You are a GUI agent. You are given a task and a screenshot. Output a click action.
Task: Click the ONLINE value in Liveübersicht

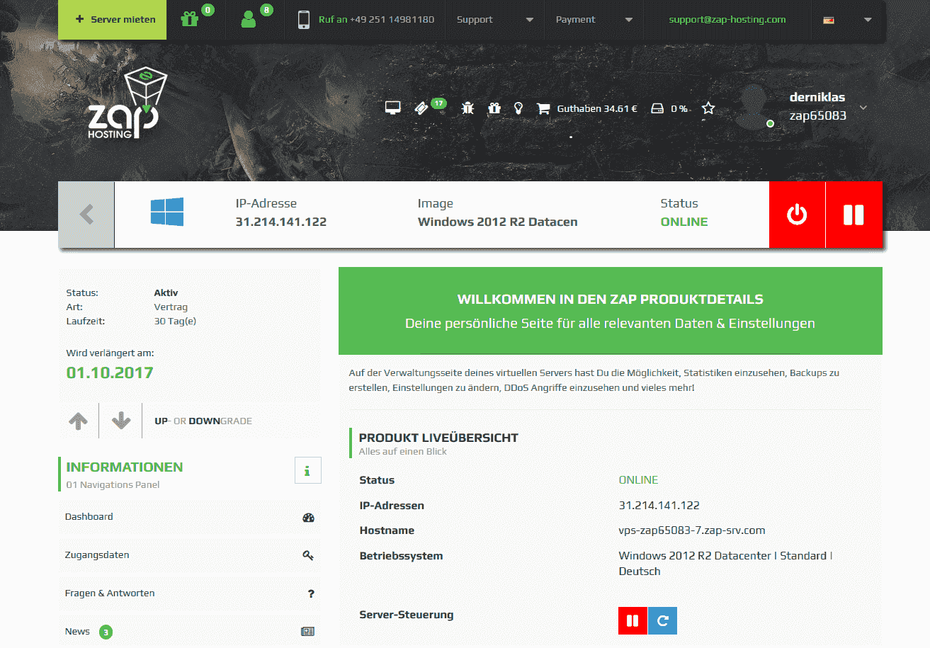click(638, 480)
